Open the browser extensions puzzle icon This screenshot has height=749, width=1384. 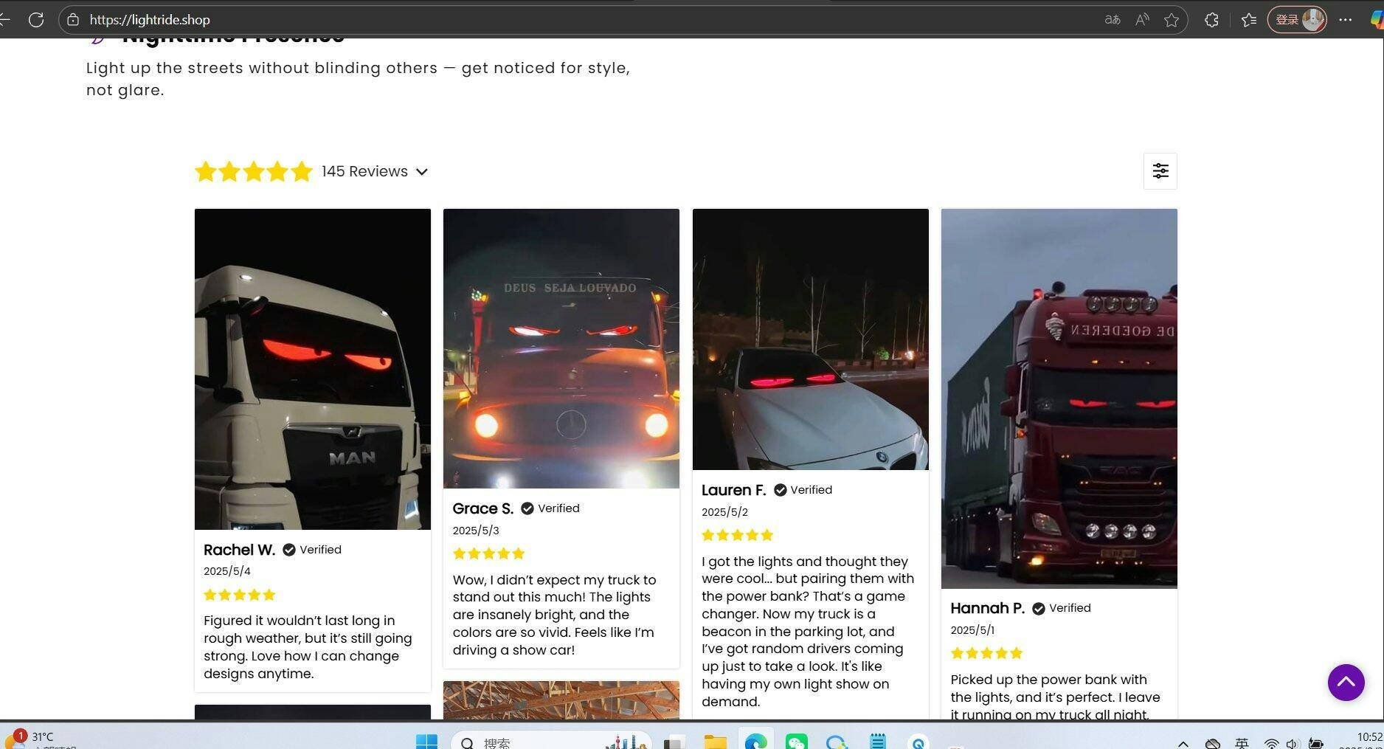point(1211,20)
